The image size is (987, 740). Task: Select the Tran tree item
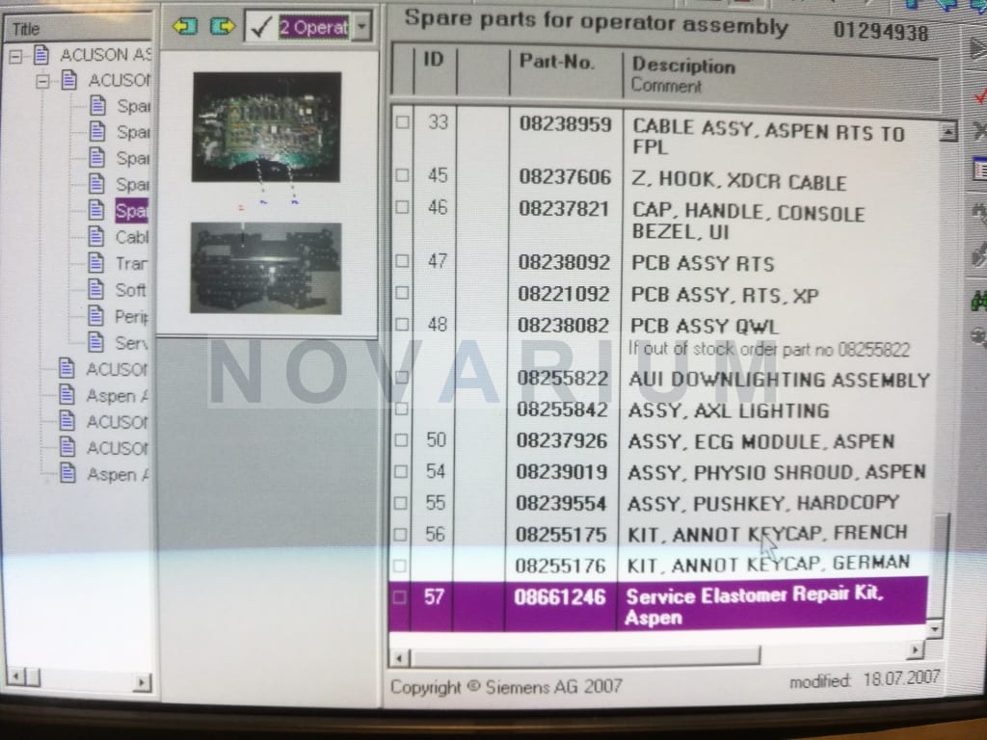pyautogui.click(x=131, y=264)
